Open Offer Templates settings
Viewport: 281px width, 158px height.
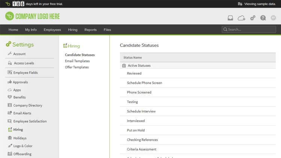(77, 67)
